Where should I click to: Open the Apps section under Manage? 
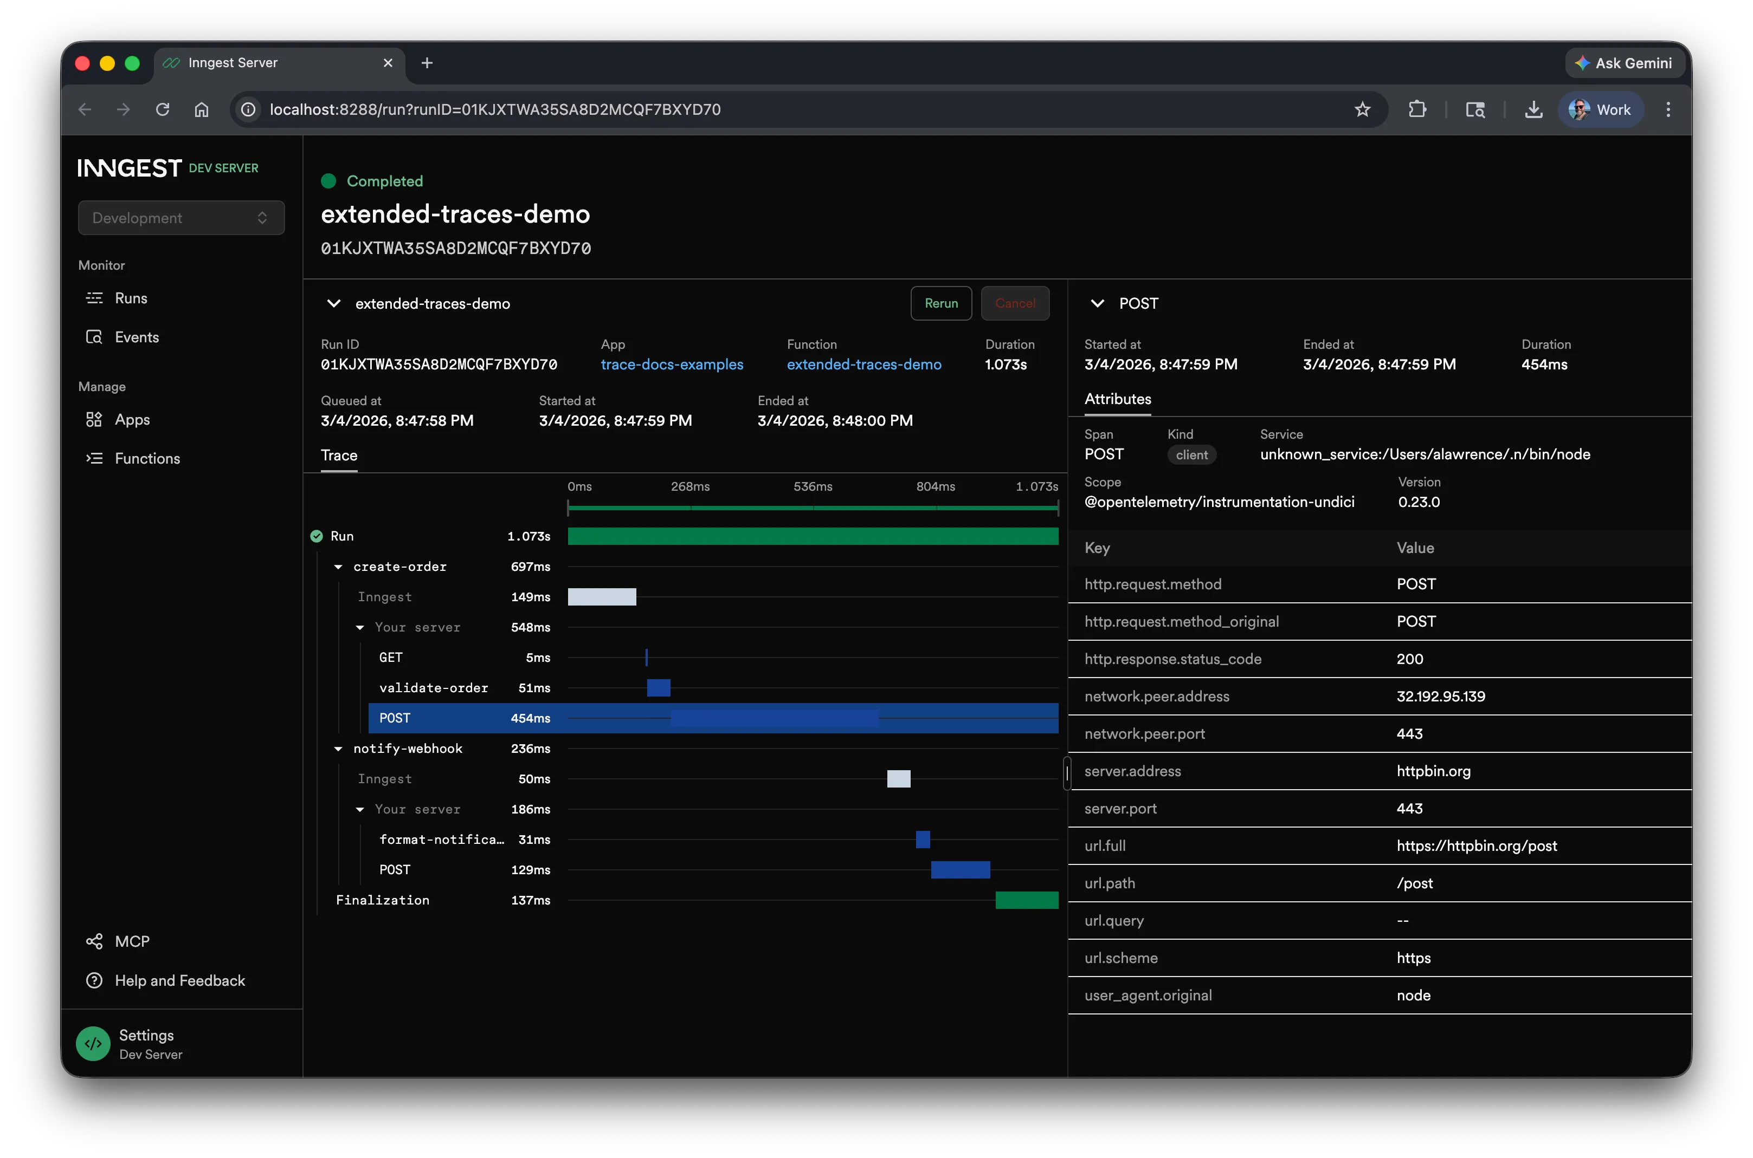133,419
